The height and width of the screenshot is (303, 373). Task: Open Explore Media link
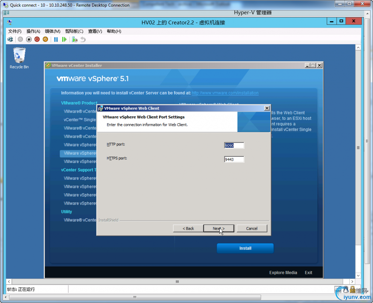(283, 272)
